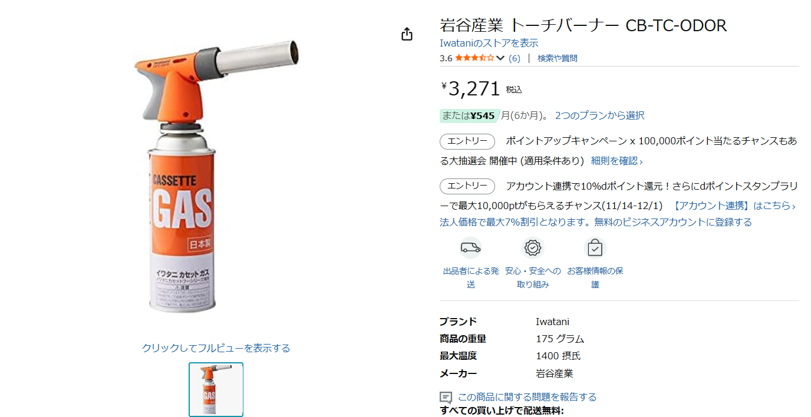Follow the 【アカウント連携】はこちら link
Screen dimensions: 811x417
pos(734,206)
